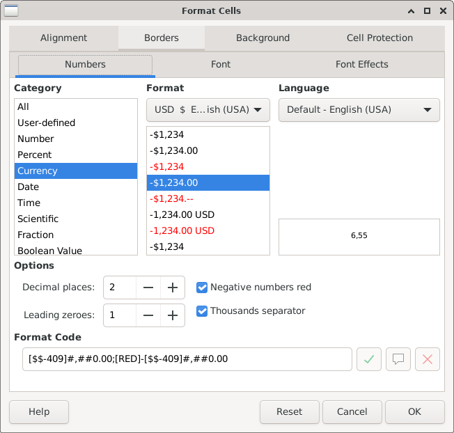Expand the Language dropdown list
Image resolution: width=454 pixels, height=433 pixels.
point(359,109)
